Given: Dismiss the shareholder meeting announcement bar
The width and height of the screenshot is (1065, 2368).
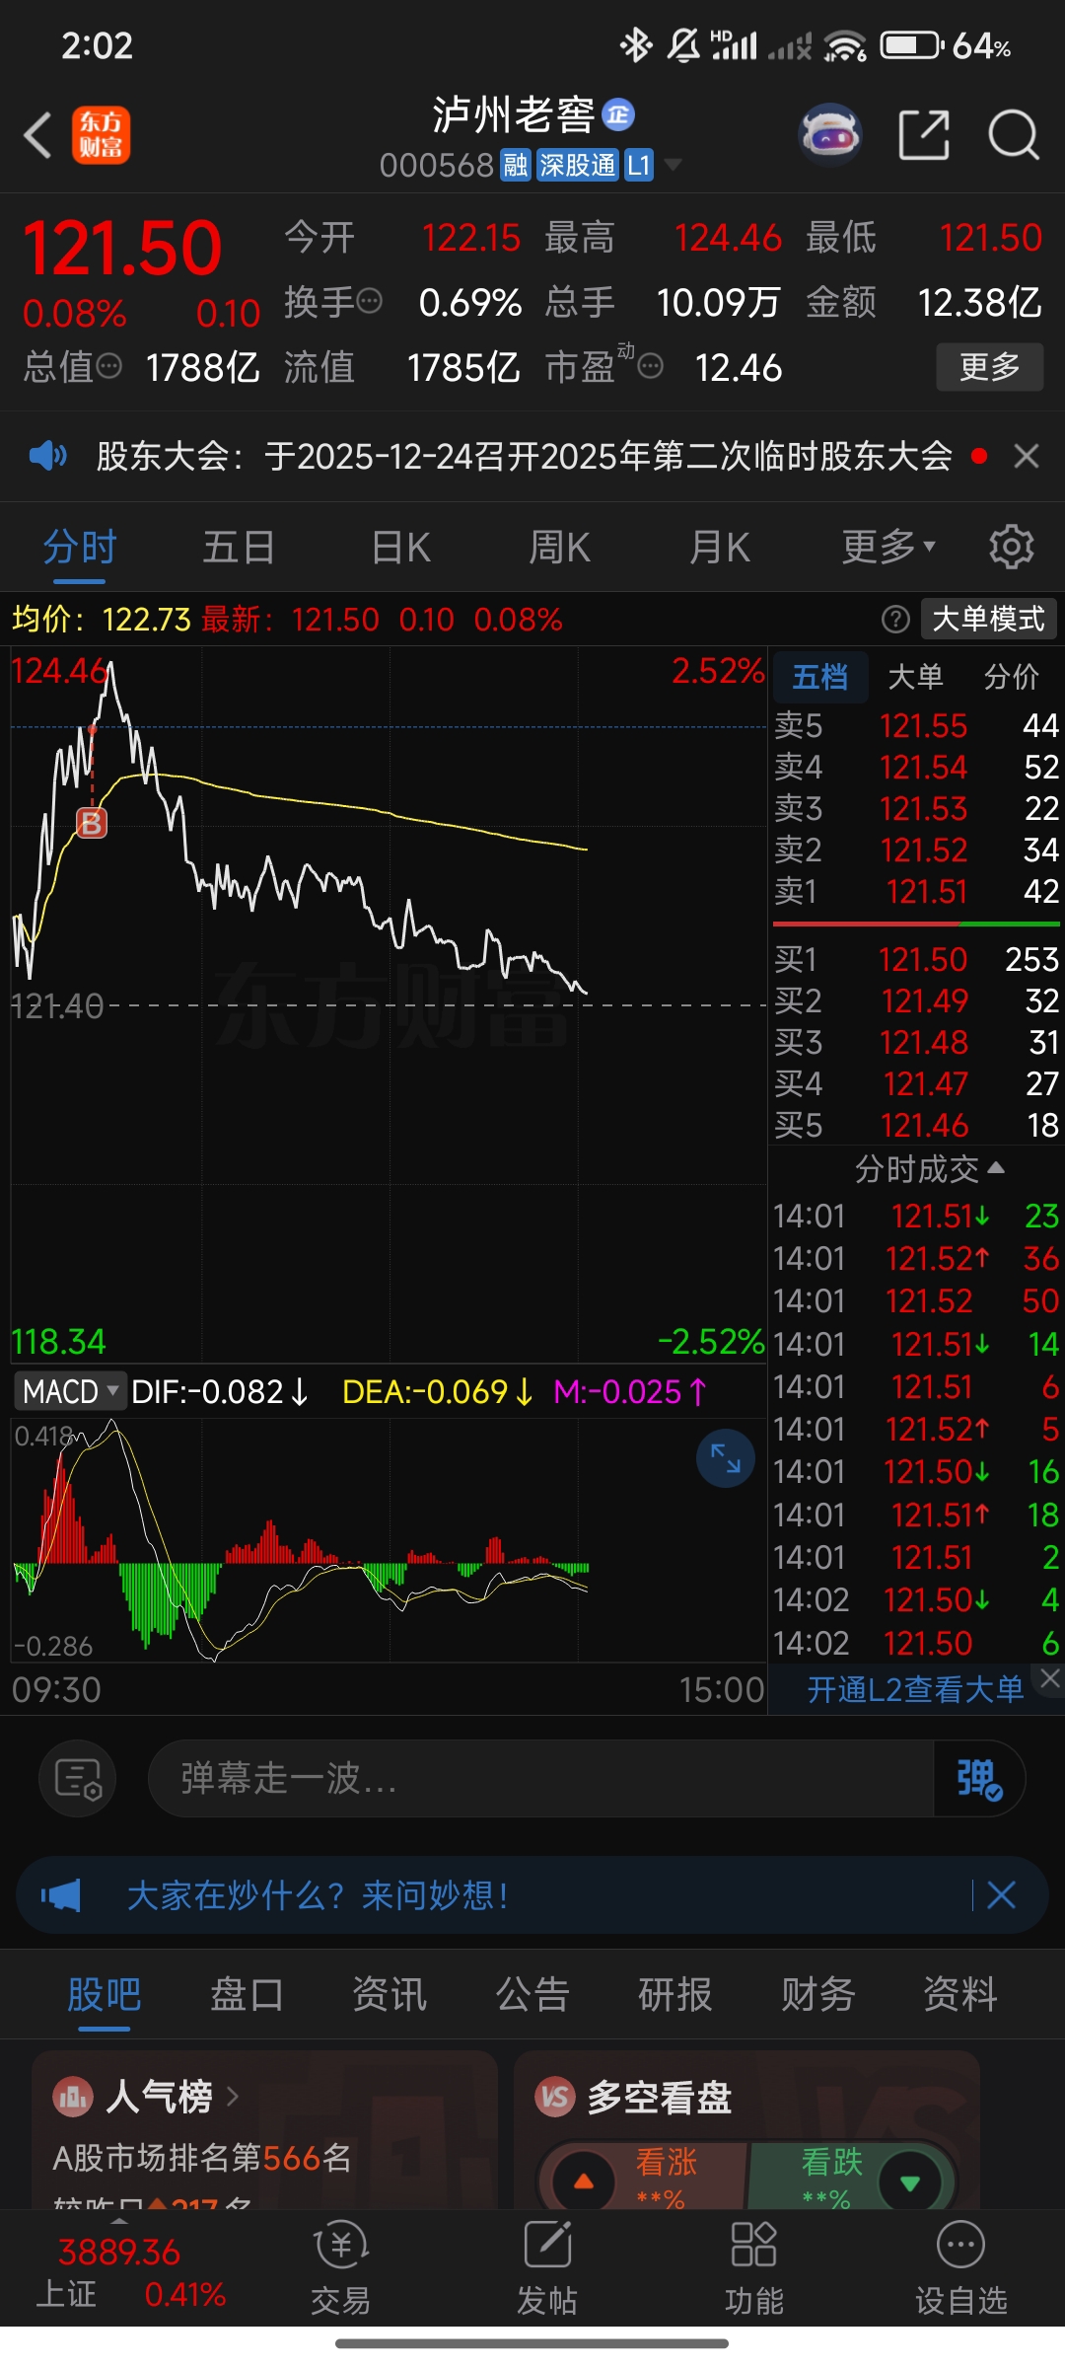Looking at the screenshot, I should point(1027,456).
